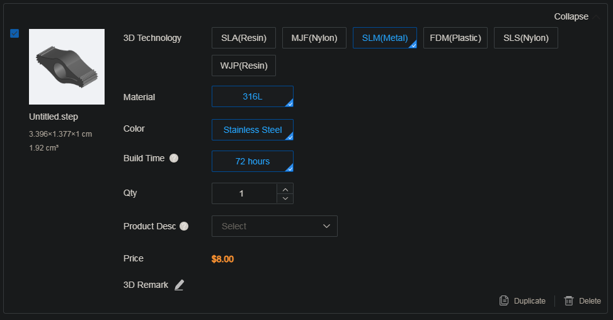The height and width of the screenshot is (320, 613).
Task: Click the 72 hours build time option
Action: coord(252,161)
